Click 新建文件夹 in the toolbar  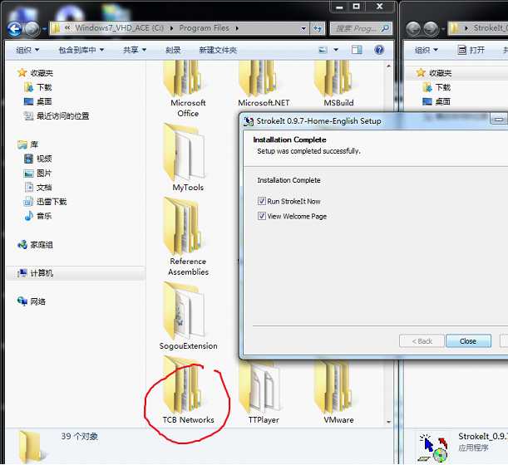tap(218, 50)
